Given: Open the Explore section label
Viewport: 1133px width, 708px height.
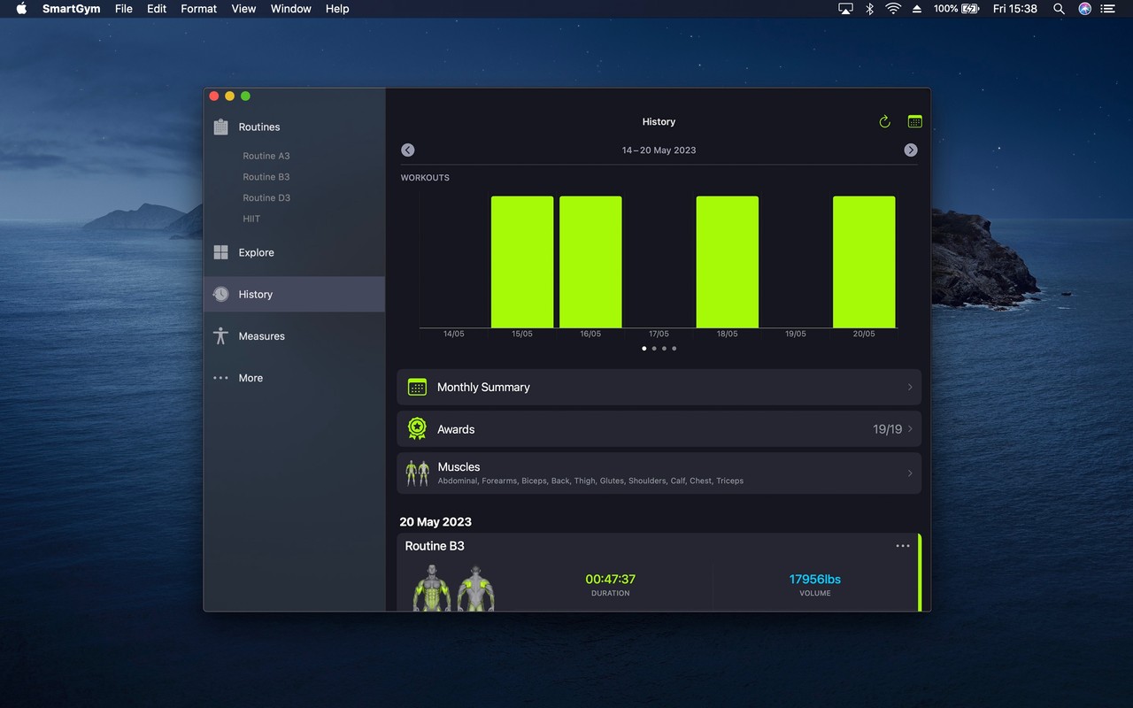Looking at the screenshot, I should [256, 252].
